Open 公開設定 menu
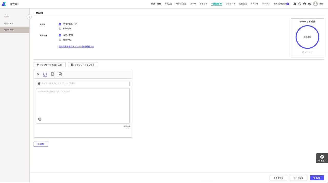This screenshot has height=183, width=328. tap(243, 4)
